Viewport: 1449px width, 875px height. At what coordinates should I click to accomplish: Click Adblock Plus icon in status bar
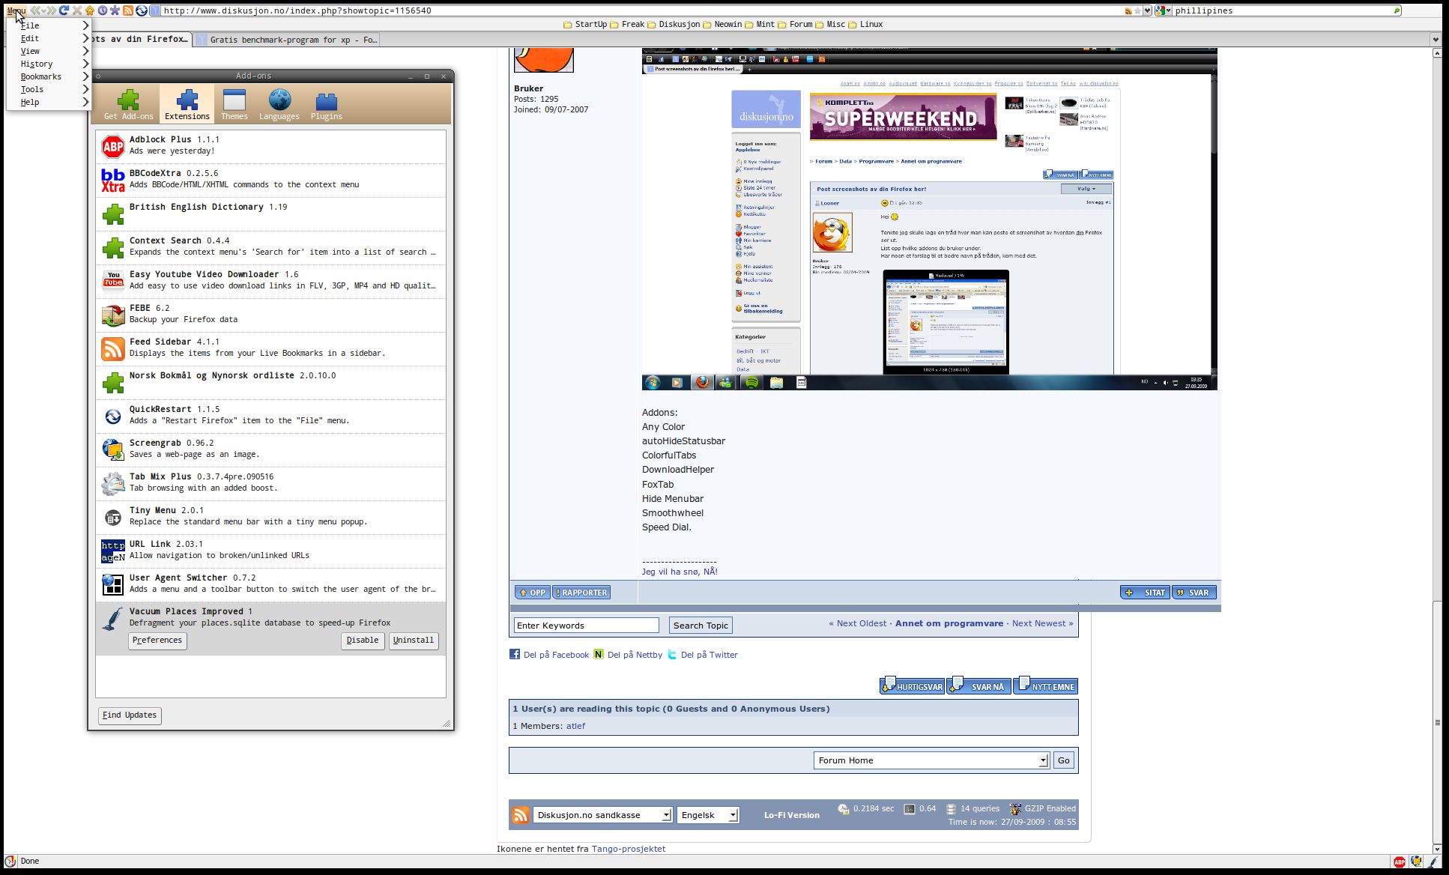[1399, 862]
